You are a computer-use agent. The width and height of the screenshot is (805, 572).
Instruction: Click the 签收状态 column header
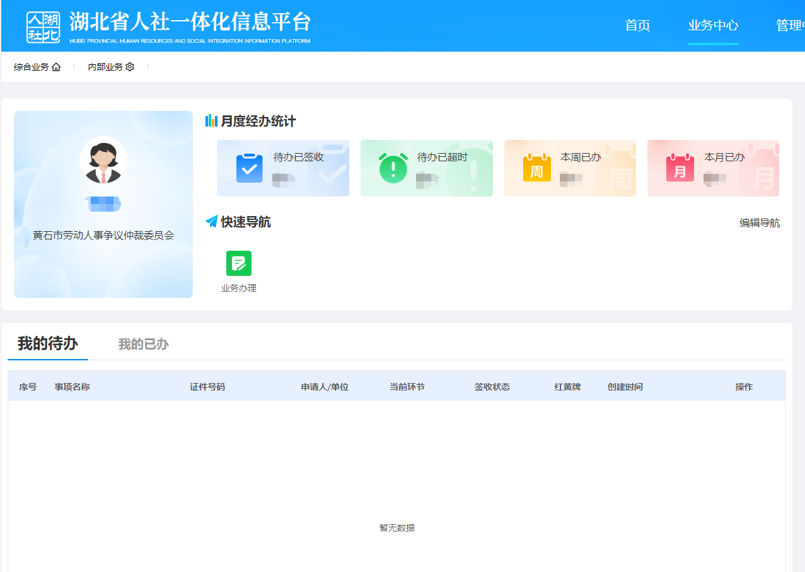click(x=492, y=387)
